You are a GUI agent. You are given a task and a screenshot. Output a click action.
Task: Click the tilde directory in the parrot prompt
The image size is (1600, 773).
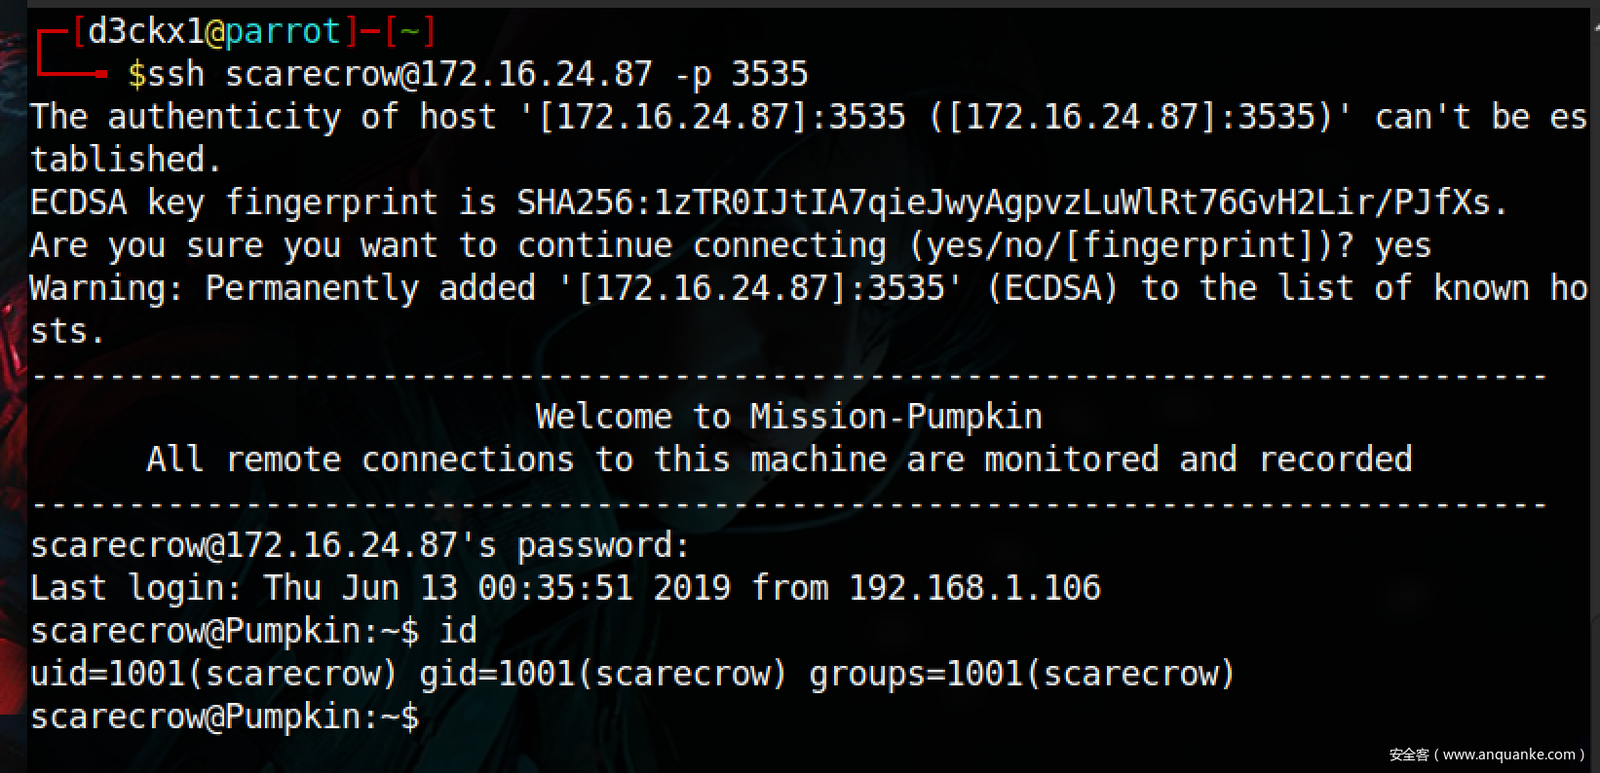point(409,32)
